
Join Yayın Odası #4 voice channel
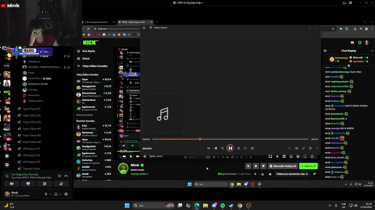32,129
